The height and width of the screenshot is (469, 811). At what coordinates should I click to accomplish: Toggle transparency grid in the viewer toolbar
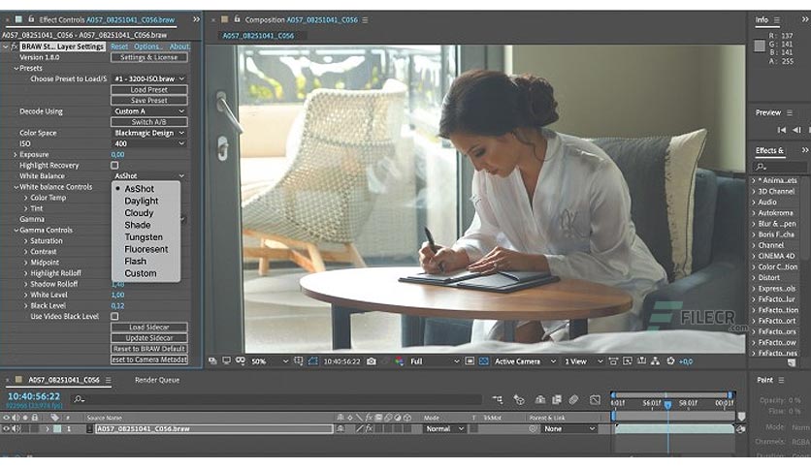484,361
